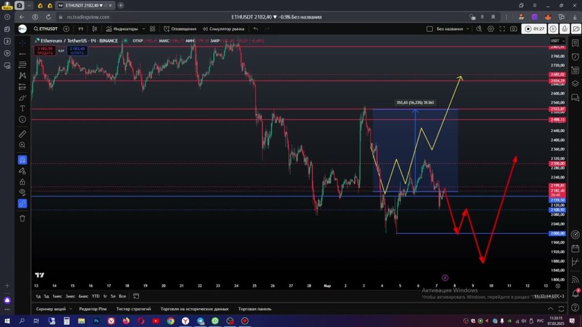Open the Тестер стратегий tab
This screenshot has height=327, width=582.
pyautogui.click(x=134, y=309)
